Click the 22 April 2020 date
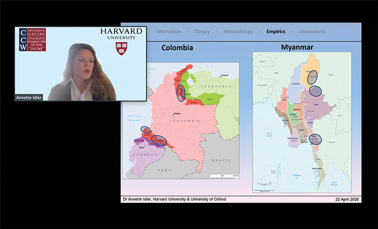Viewport: 378px width, 229px height. pyautogui.click(x=347, y=199)
